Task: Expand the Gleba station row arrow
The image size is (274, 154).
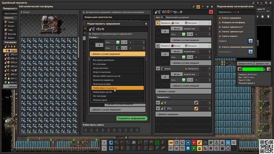Action: 209,23
